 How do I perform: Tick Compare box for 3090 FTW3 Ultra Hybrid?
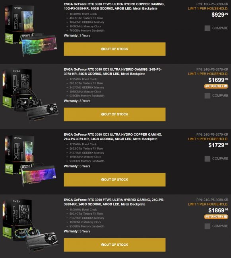[x=207, y=226]
